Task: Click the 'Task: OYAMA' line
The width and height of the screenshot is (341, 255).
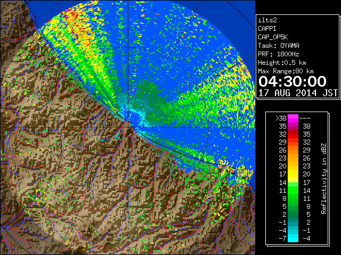Action: point(279,46)
